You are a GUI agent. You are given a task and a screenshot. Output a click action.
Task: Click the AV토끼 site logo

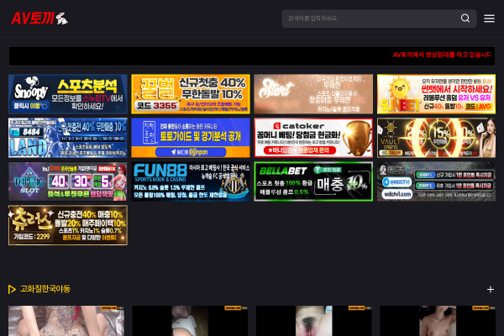(39, 18)
